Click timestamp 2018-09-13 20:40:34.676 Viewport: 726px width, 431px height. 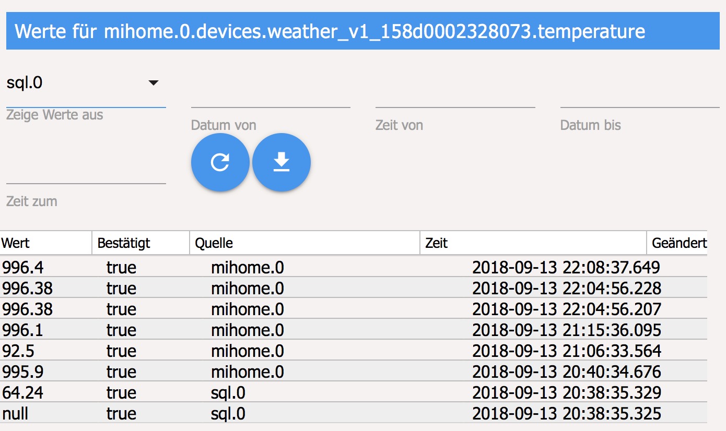567,372
